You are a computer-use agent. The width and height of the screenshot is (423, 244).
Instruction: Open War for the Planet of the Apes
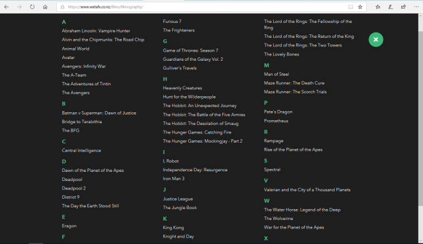(x=293, y=227)
